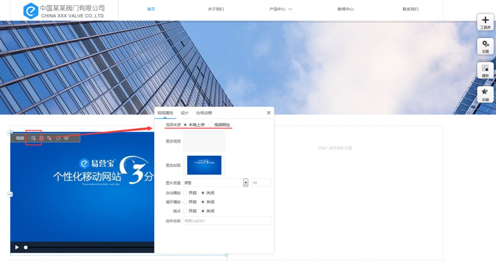Select 开启 for the 锚点 option
Image resolution: width=496 pixels, height=268 pixels.
click(x=186, y=211)
